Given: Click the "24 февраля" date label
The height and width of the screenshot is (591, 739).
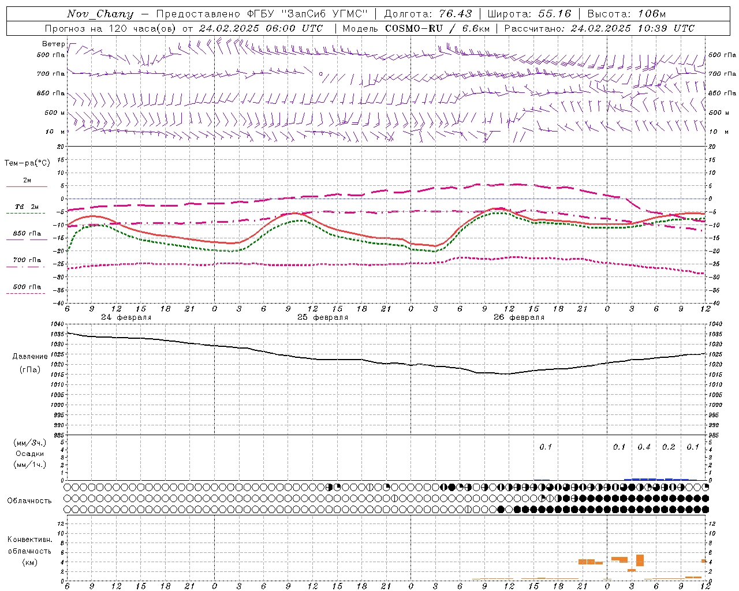Looking at the screenshot, I should click(x=126, y=317).
